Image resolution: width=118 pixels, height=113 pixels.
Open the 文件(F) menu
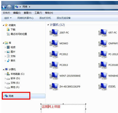[x=7, y=13]
